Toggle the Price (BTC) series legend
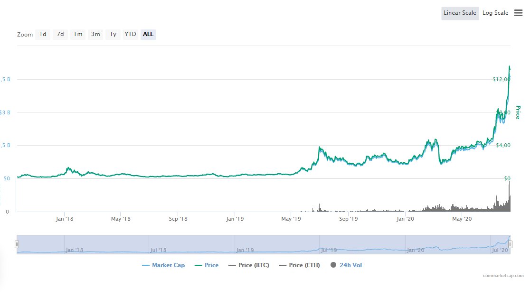530x298 pixels. click(x=249, y=265)
